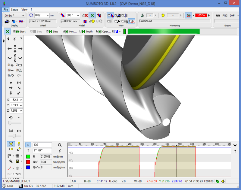The image size is (241, 190).
Task: Toggle the sun lighting mode button
Action: coord(11,144)
